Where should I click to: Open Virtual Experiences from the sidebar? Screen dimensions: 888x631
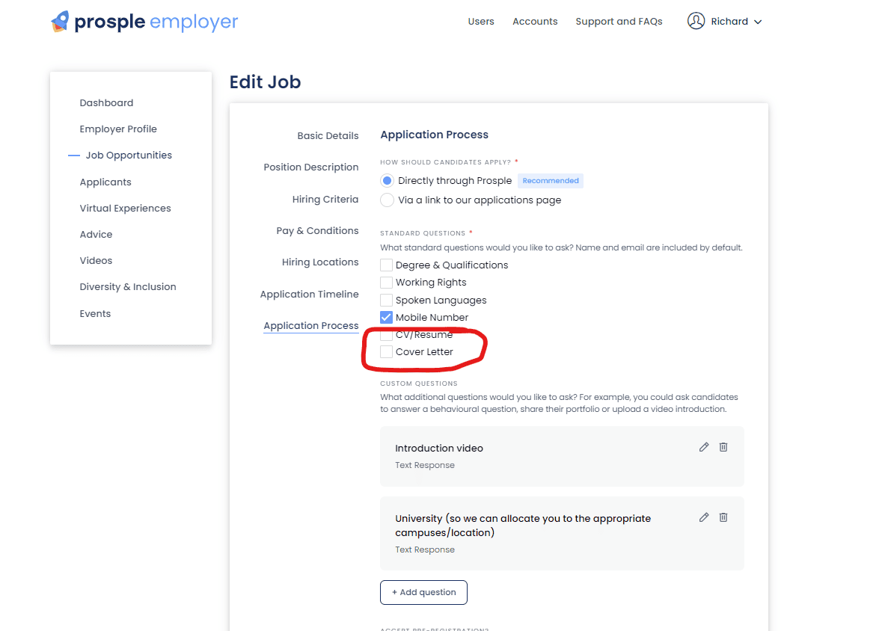pos(125,209)
